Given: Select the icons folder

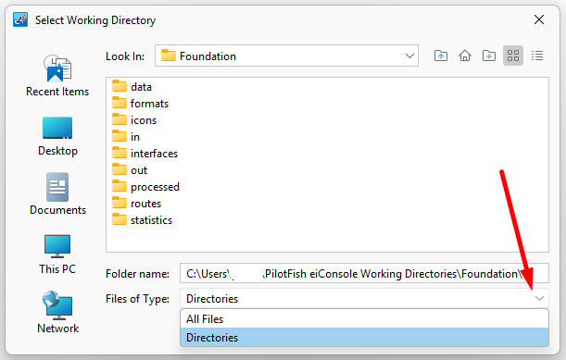Looking at the screenshot, I should point(134,120).
